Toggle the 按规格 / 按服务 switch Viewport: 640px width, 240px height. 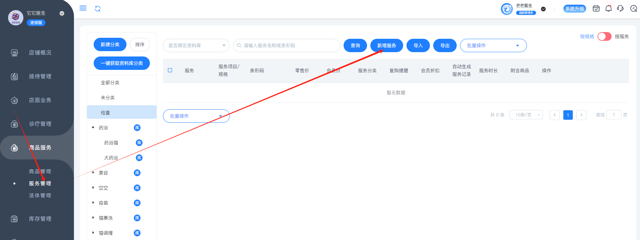605,36
